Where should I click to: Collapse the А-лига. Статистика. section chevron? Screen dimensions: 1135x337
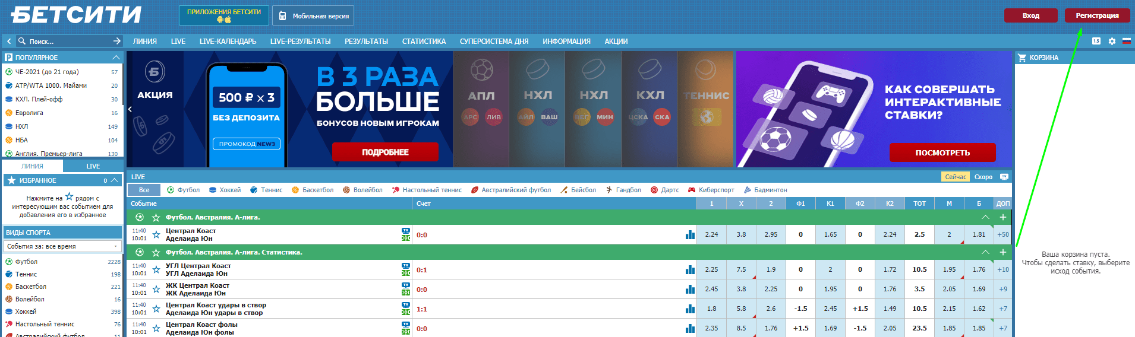pyautogui.click(x=985, y=252)
